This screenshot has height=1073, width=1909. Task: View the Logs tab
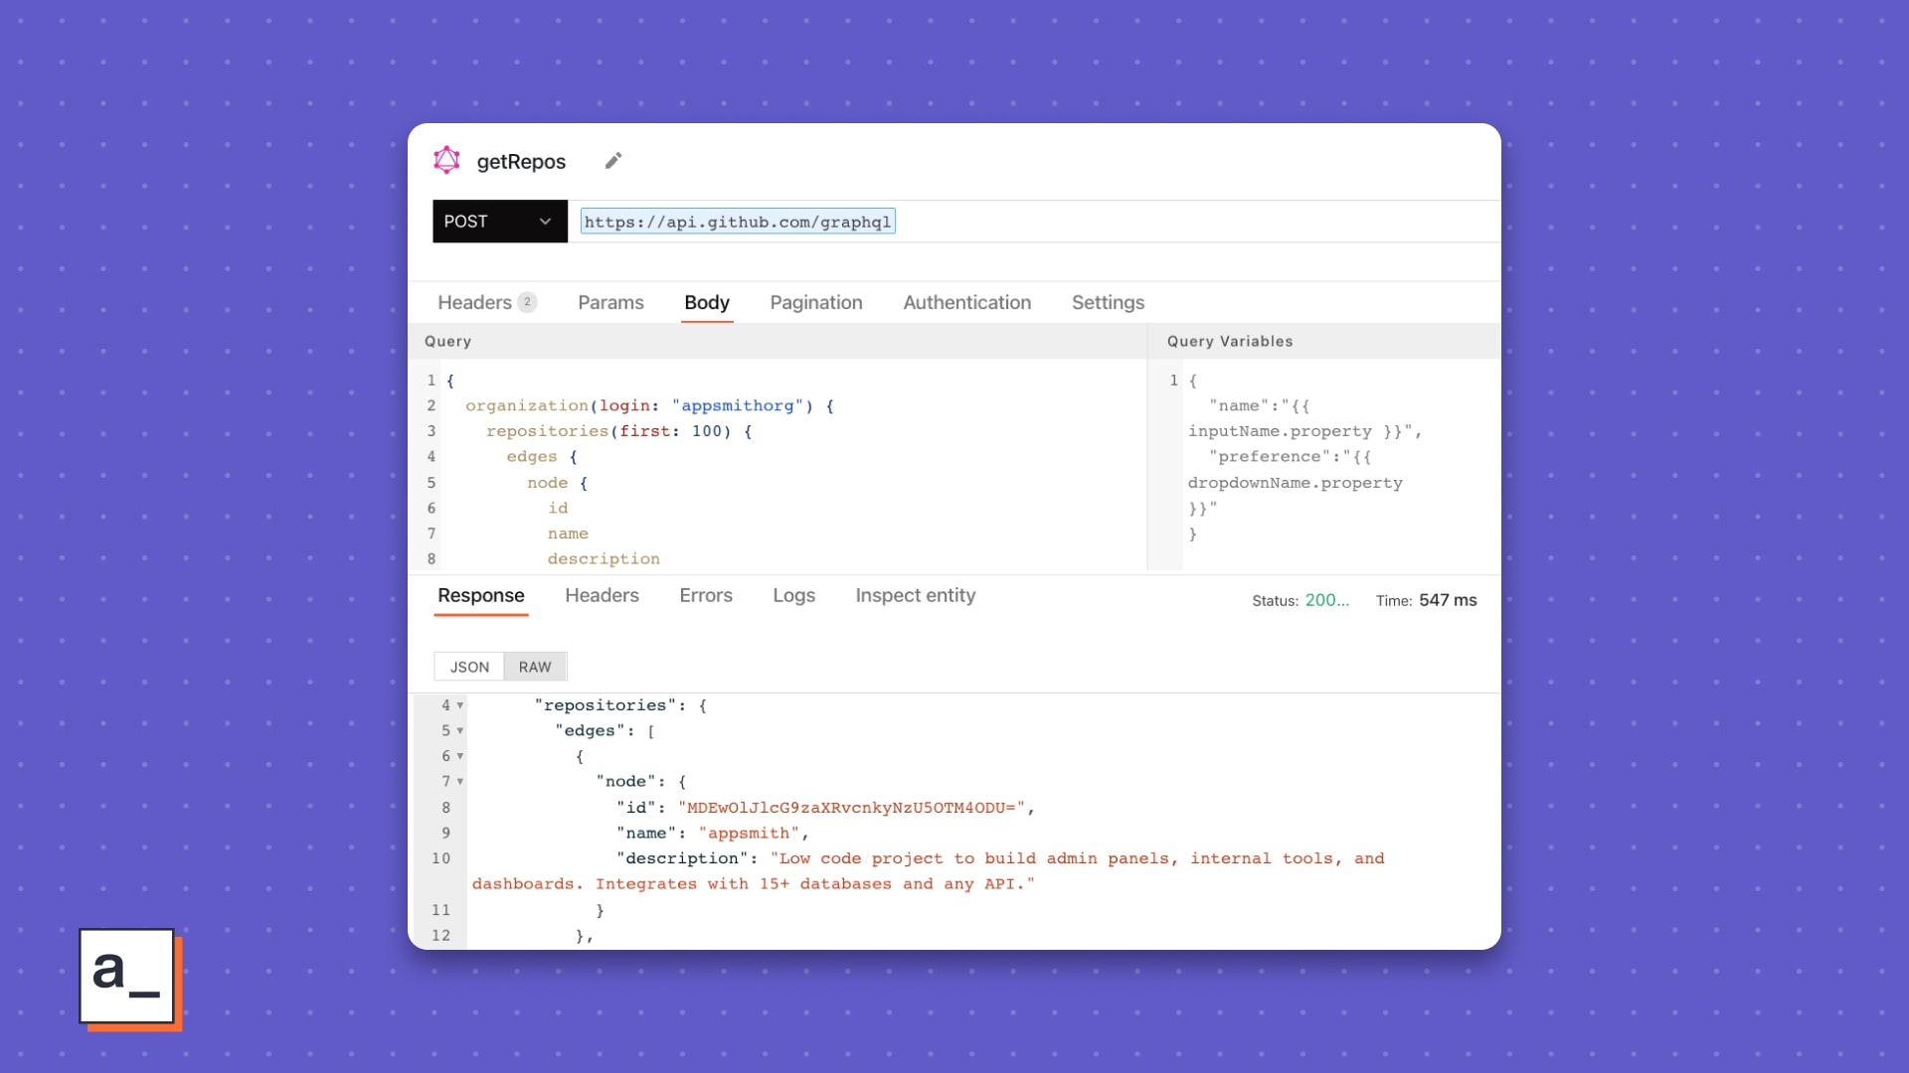pos(793,595)
